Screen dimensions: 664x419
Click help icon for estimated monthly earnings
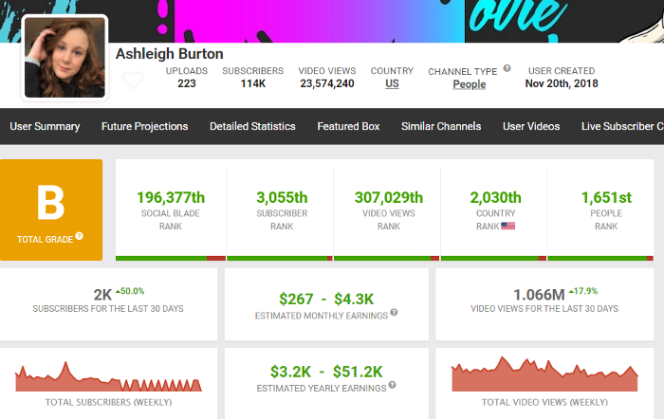click(x=394, y=313)
